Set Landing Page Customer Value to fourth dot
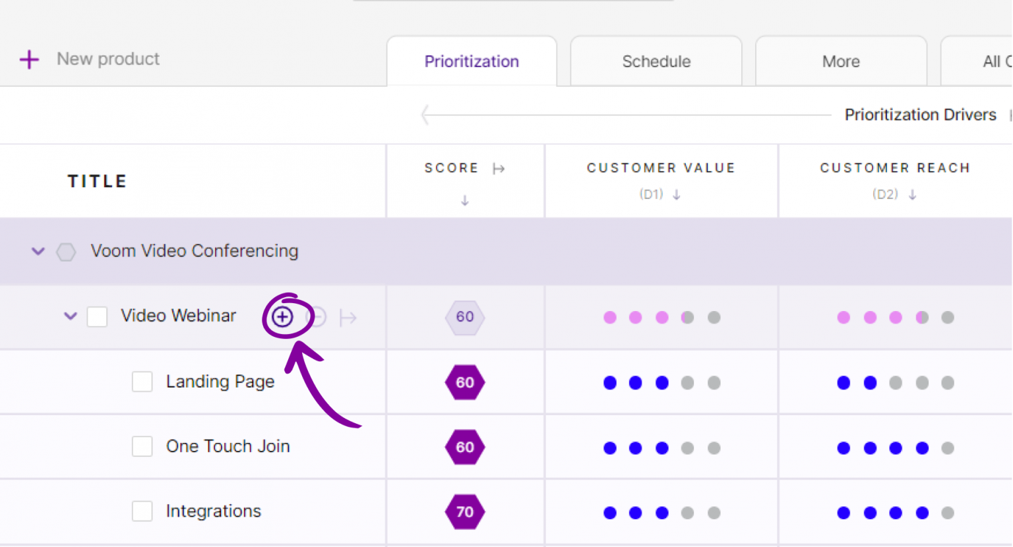This screenshot has width=1013, height=547. point(688,383)
